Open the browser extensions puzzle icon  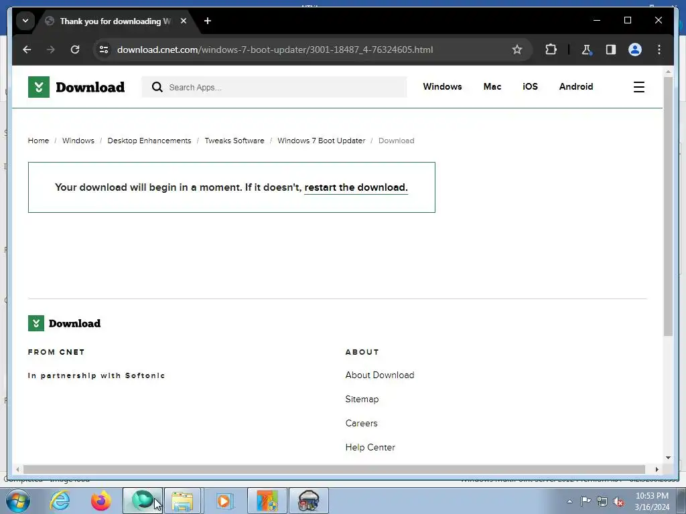click(x=551, y=50)
